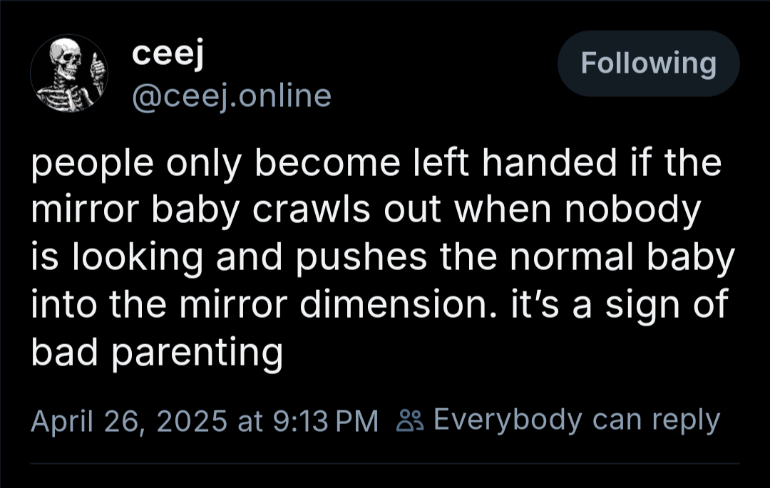Toggle the Following button
Viewport: 770px width, 488px height.
coord(648,63)
